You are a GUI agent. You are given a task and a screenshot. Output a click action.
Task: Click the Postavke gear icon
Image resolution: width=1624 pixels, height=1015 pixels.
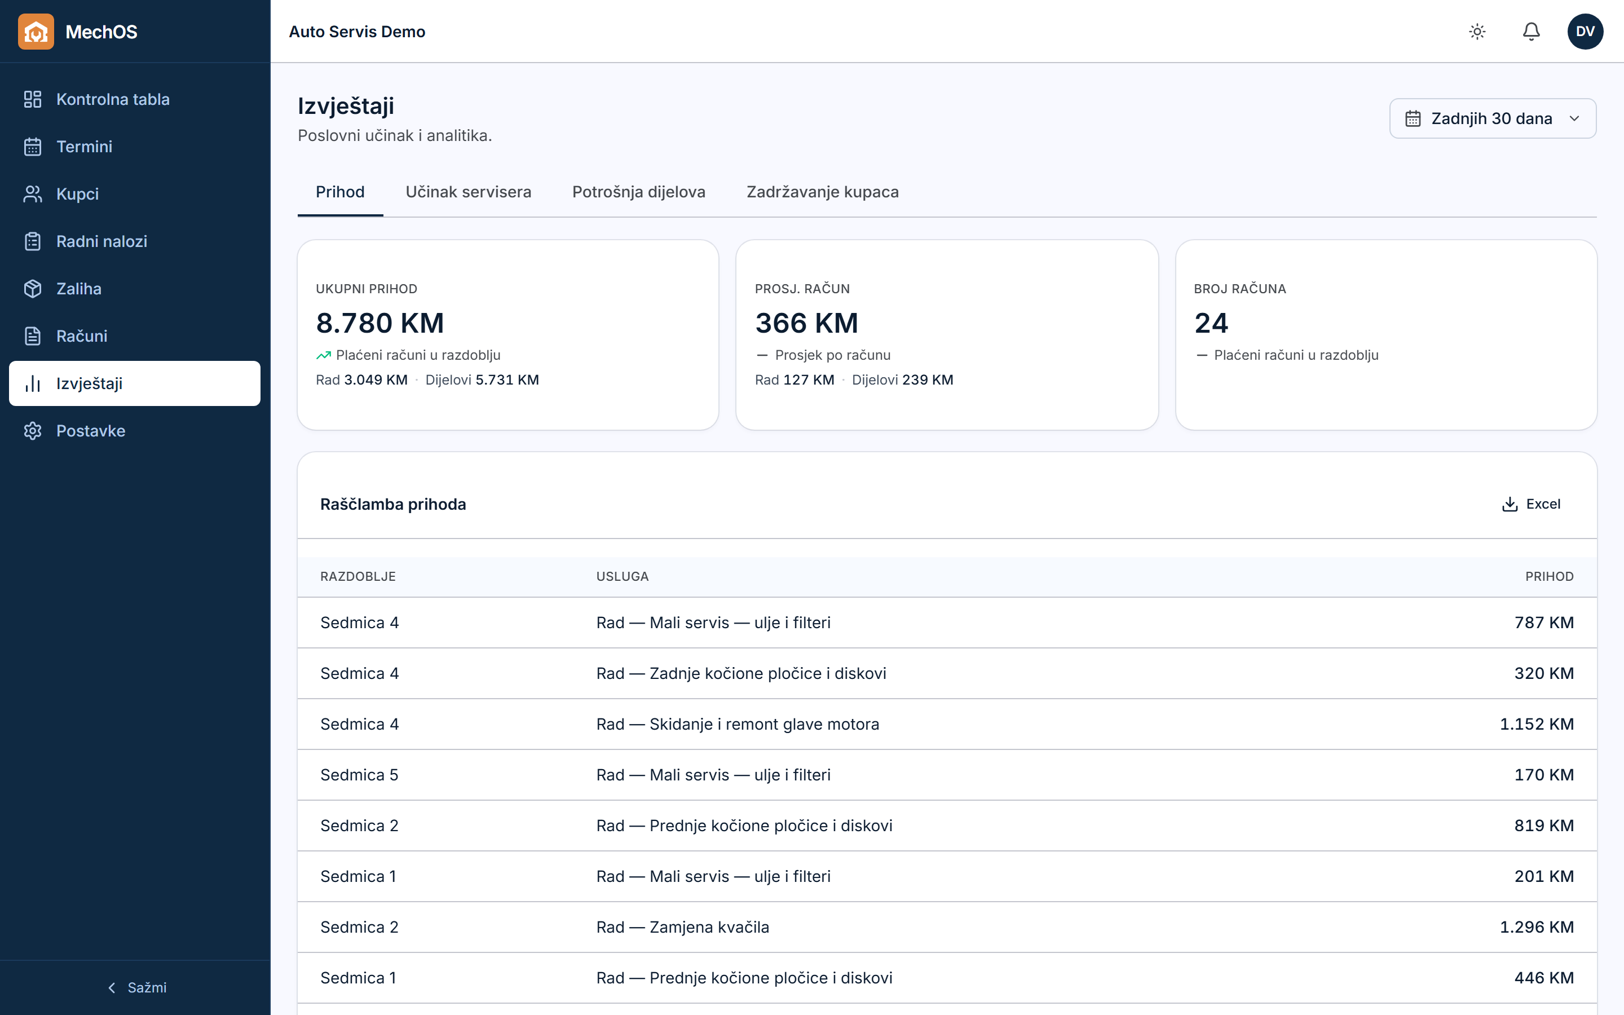32,431
